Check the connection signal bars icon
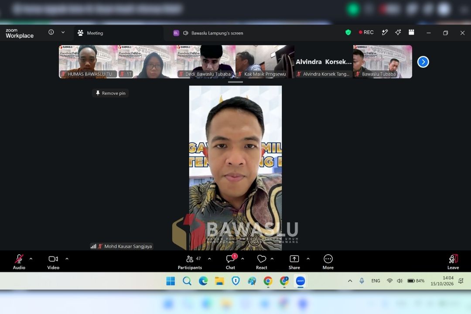This screenshot has width=471, height=314. click(93, 246)
